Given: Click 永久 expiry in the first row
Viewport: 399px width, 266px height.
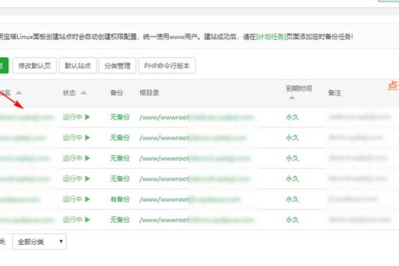Looking at the screenshot, I should [x=292, y=117].
